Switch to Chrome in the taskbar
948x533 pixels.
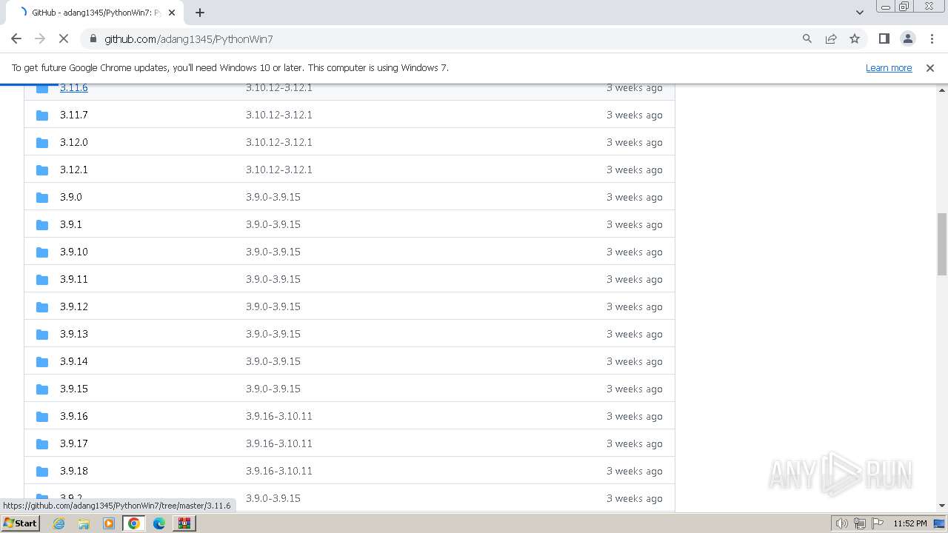(134, 523)
